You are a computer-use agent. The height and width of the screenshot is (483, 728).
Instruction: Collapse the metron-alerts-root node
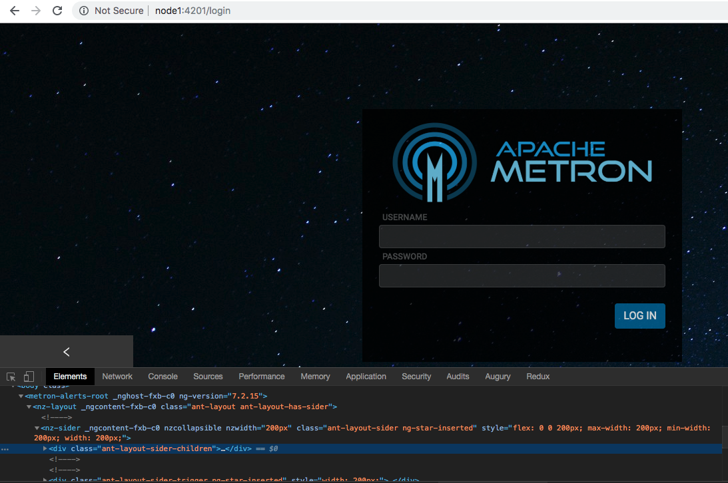pos(21,397)
